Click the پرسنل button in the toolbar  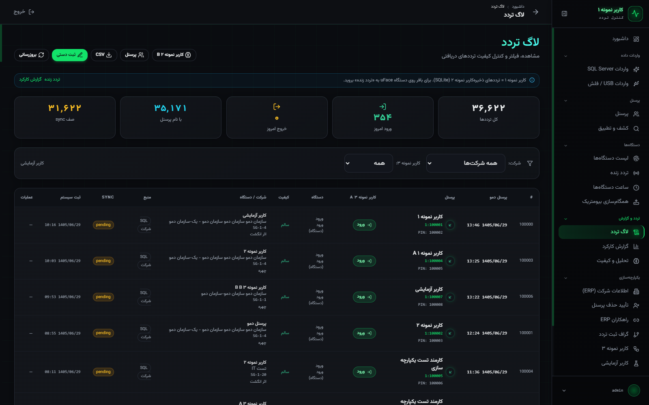(135, 55)
